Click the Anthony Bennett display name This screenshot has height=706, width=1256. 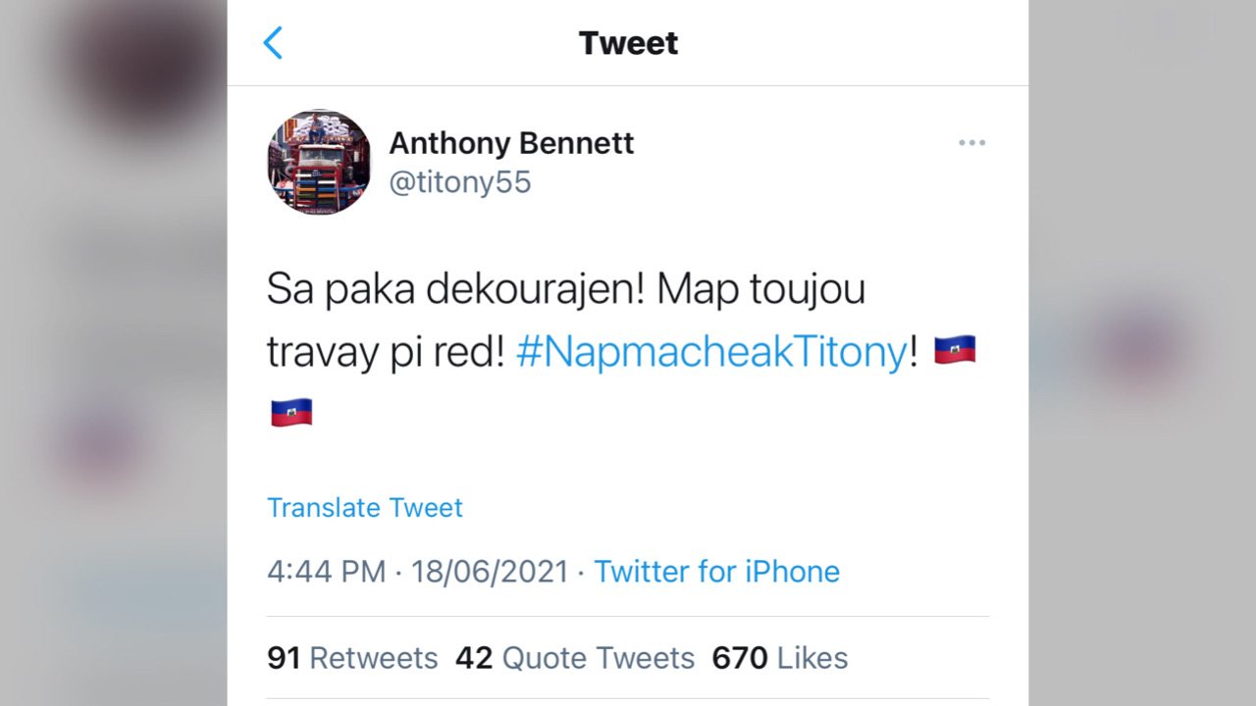(511, 143)
